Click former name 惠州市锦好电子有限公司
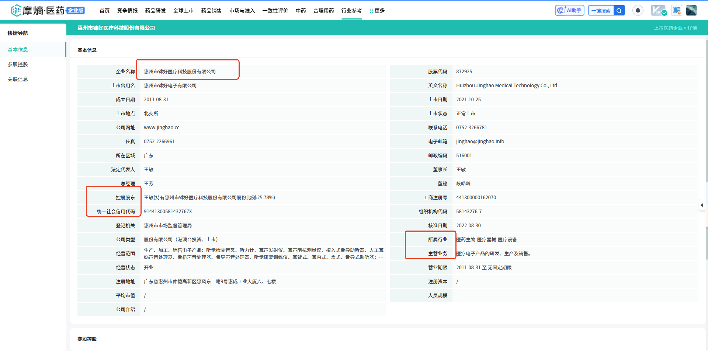The height and width of the screenshot is (351, 708). (x=170, y=85)
